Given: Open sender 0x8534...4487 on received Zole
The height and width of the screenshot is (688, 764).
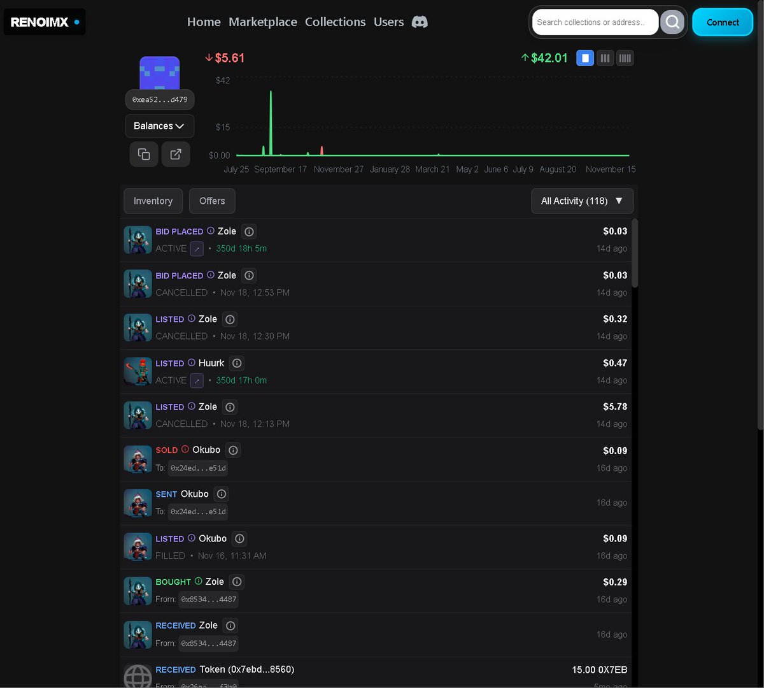Looking at the screenshot, I should 209,643.
